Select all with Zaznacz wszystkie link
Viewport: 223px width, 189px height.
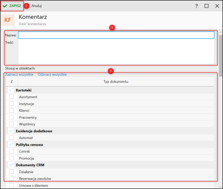click(x=19, y=74)
